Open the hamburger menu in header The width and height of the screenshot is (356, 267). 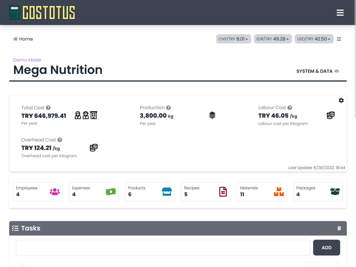pyautogui.click(x=340, y=13)
